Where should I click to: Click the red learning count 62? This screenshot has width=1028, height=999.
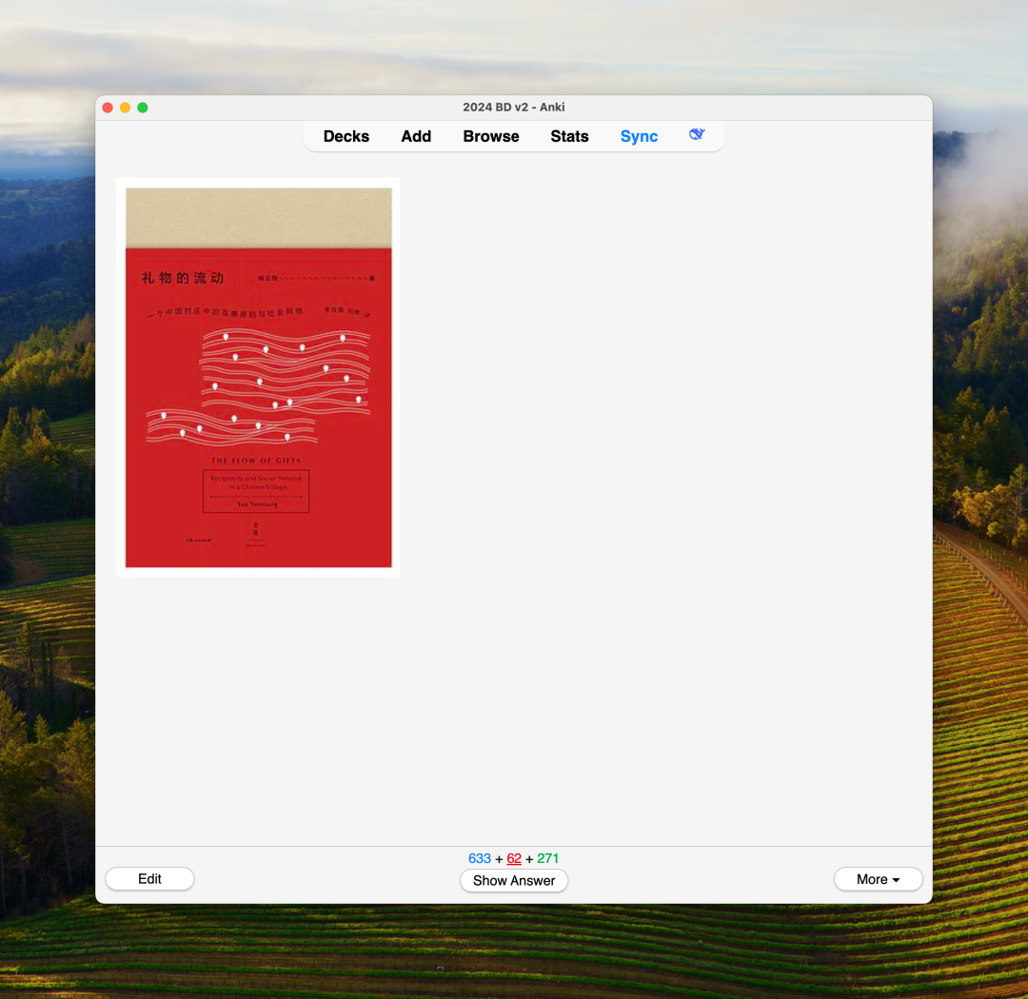coord(514,859)
